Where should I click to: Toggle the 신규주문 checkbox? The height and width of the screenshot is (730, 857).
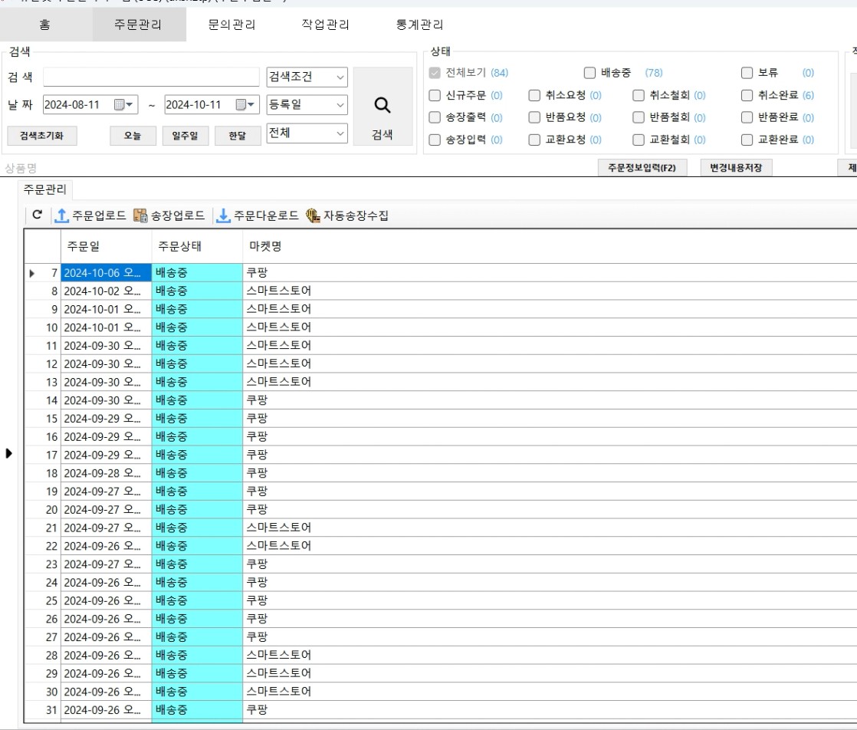(x=435, y=96)
